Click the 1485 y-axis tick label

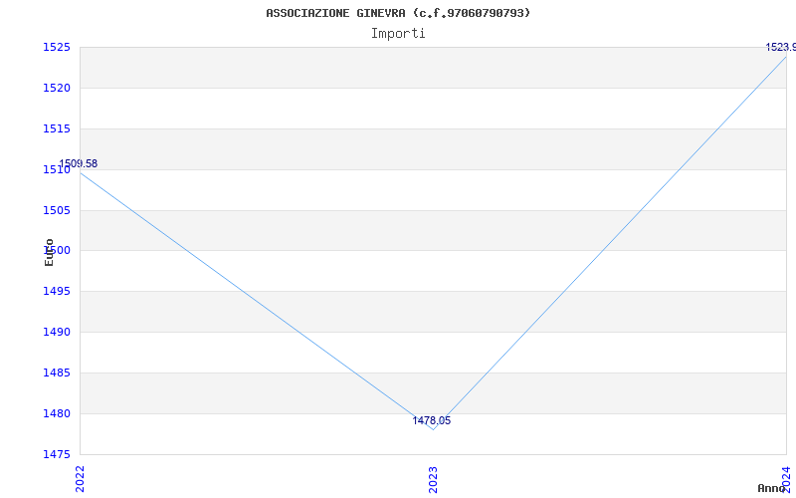pos(56,373)
